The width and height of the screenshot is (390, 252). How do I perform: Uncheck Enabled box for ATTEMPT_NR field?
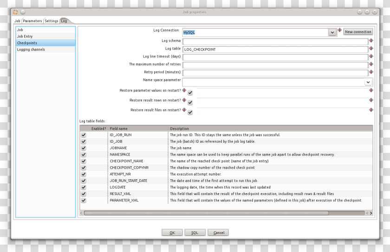click(84, 174)
